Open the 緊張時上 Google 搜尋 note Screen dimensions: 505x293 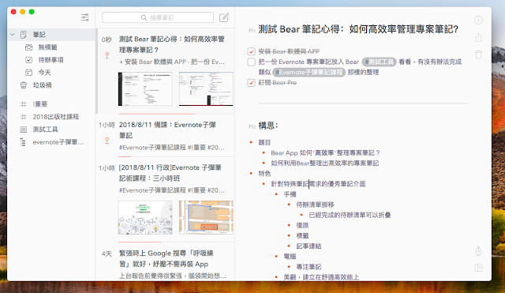pyautogui.click(x=166, y=261)
